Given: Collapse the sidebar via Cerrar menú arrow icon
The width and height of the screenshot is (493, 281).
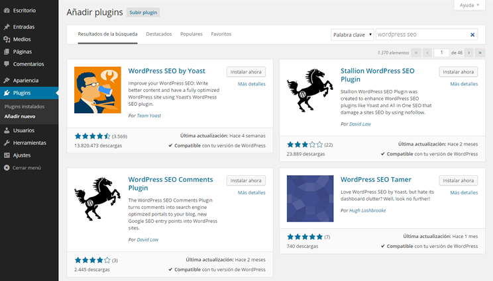Looking at the screenshot, I should point(7,168).
